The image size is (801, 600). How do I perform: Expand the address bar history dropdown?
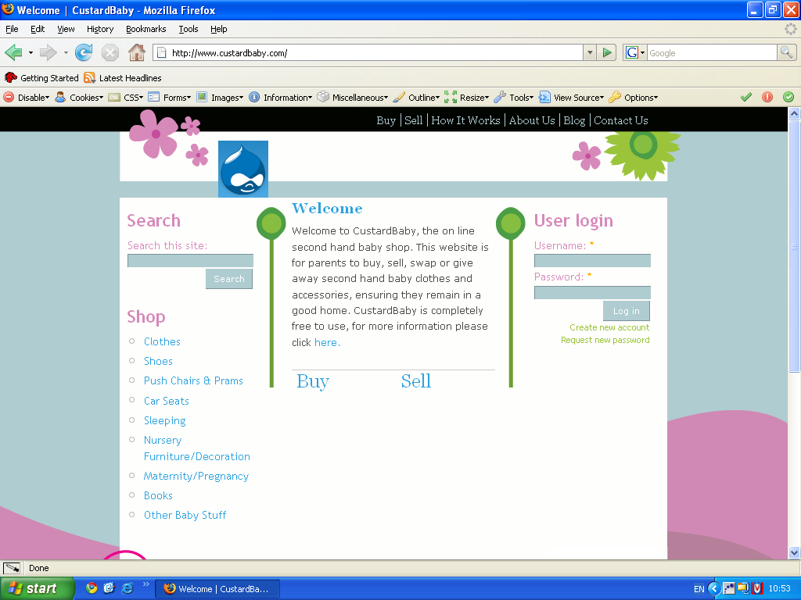coord(590,52)
